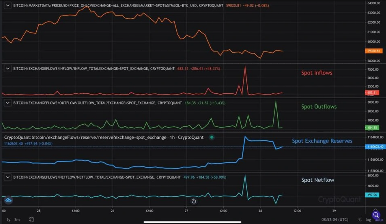Open the purple magnifier search icon
This screenshot has width=386, height=224.
click(376, 215)
